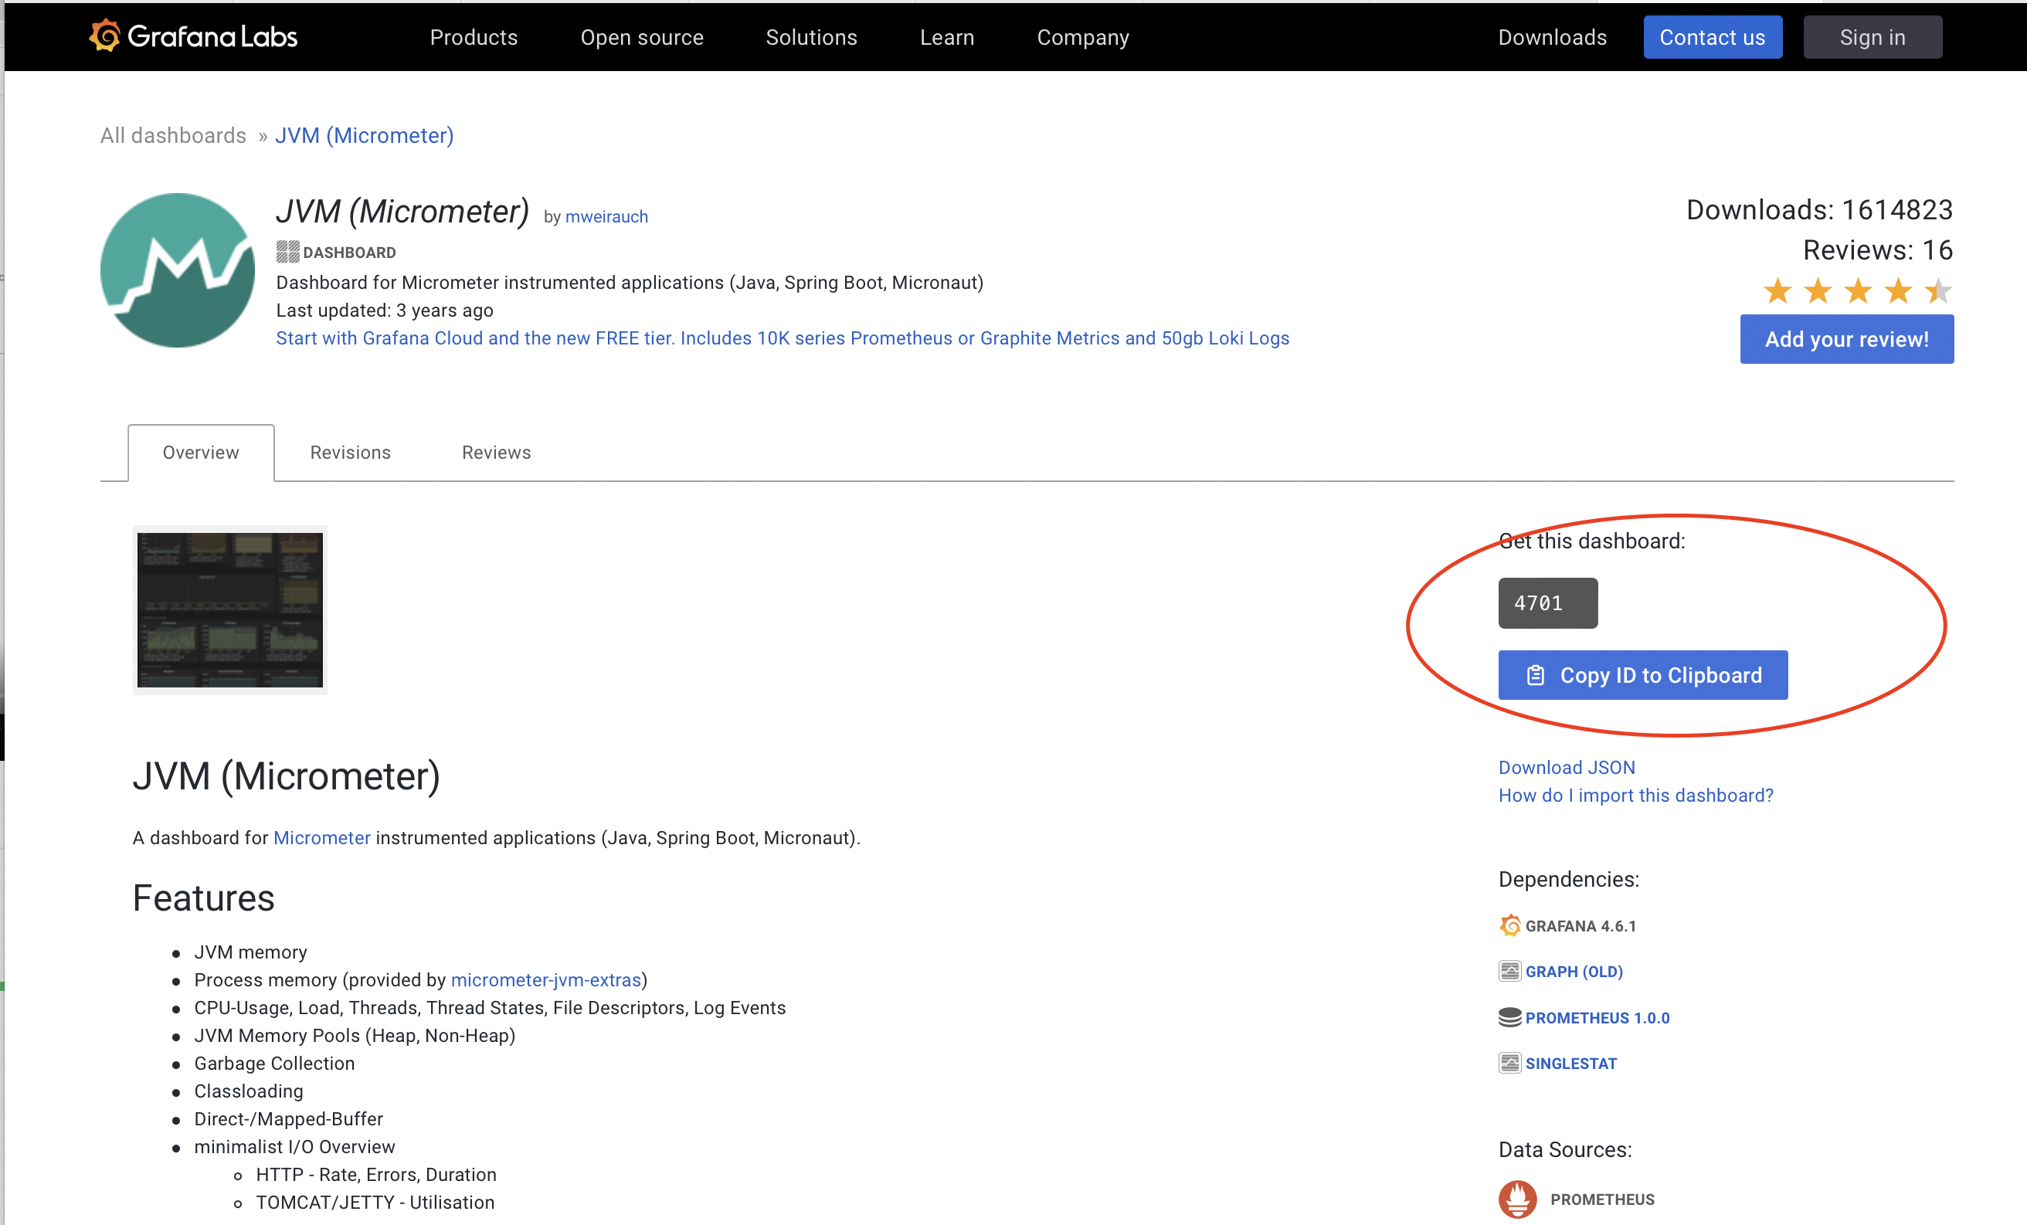Image resolution: width=2027 pixels, height=1225 pixels.
Task: Switch to the Reviews tab
Action: point(496,453)
